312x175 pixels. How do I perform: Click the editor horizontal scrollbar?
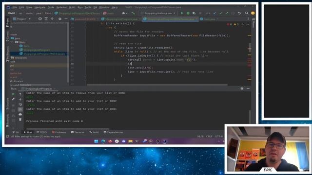pyautogui.click(x=157, y=85)
